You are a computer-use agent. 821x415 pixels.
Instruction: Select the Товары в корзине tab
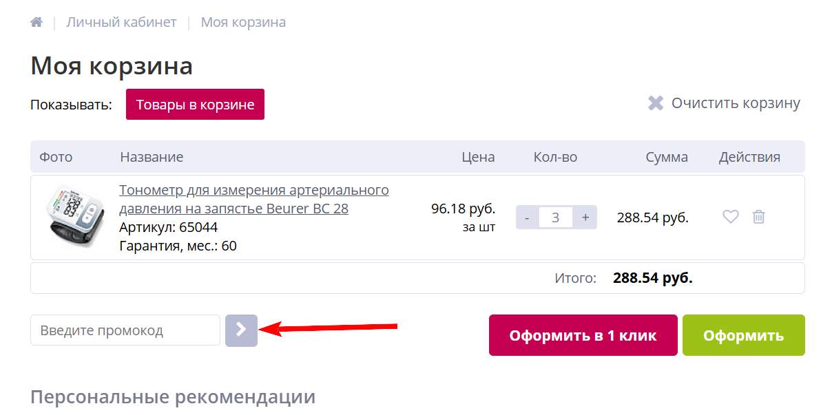195,105
